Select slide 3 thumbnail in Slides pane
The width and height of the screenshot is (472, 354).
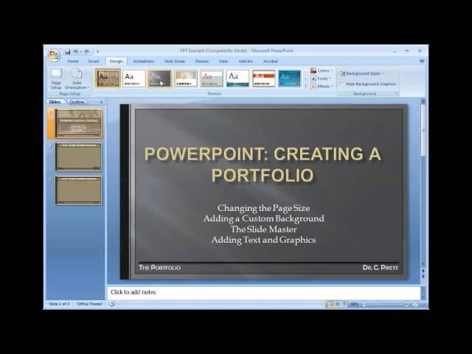(x=79, y=190)
